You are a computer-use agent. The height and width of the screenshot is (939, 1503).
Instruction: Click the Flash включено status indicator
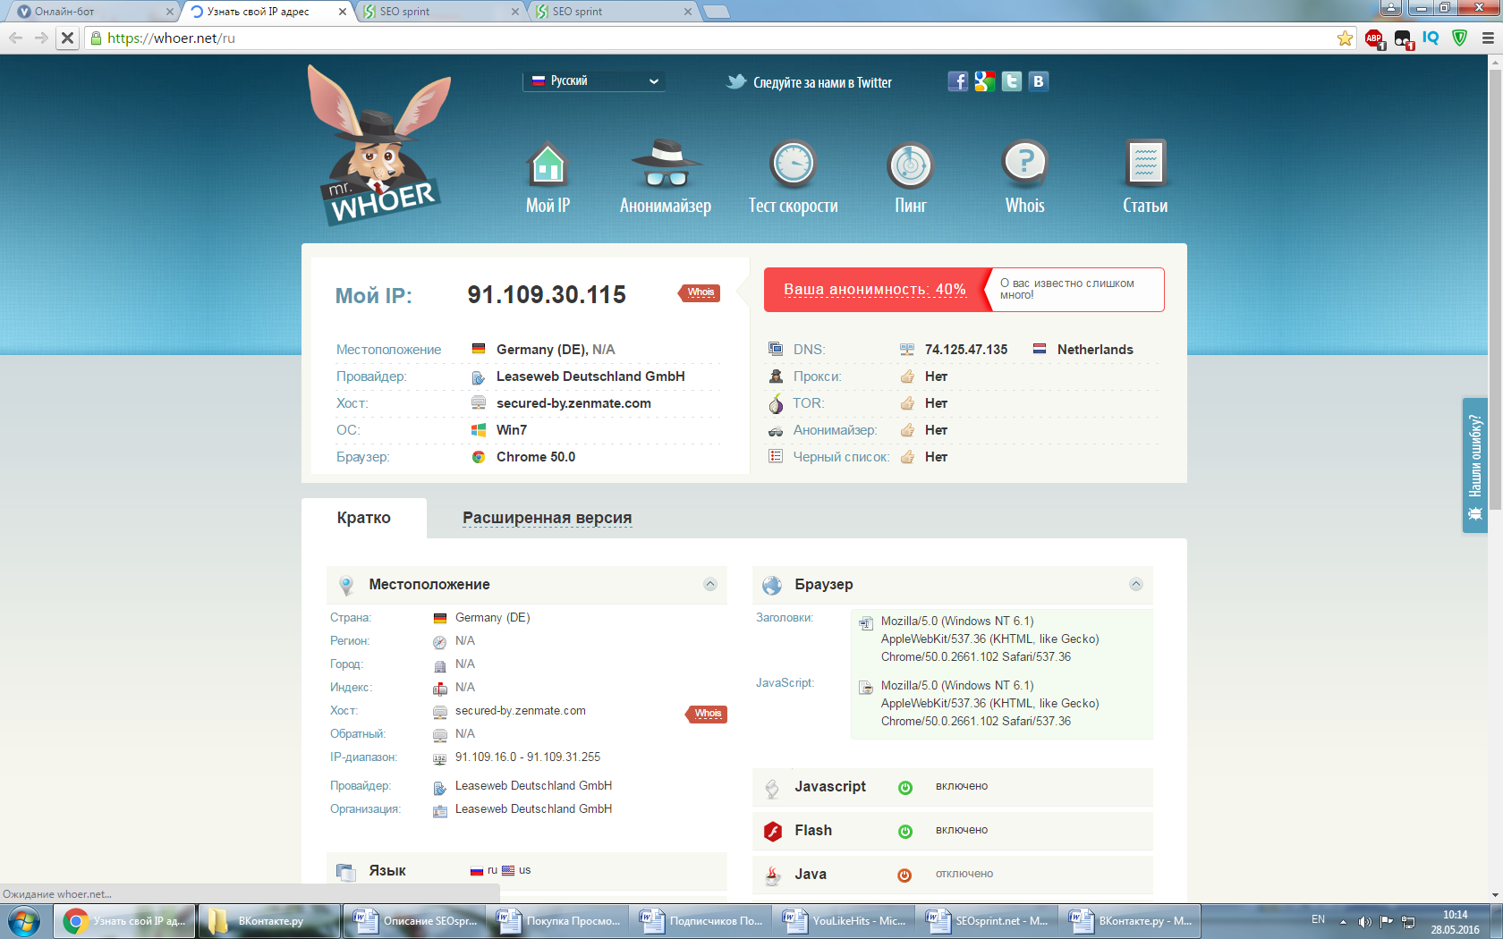click(x=904, y=831)
